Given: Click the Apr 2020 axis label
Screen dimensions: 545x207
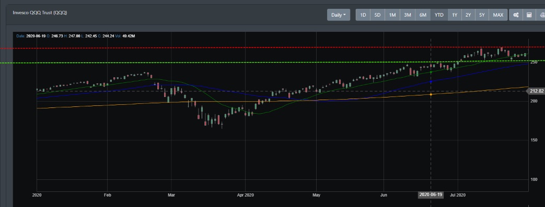Looking at the screenshot, I should click(x=246, y=195).
